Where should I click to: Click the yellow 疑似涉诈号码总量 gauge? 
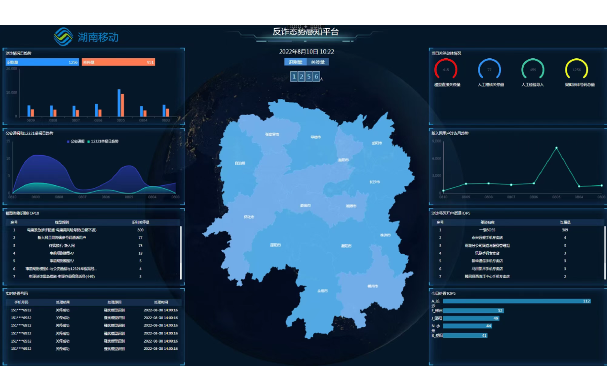pyautogui.click(x=576, y=70)
